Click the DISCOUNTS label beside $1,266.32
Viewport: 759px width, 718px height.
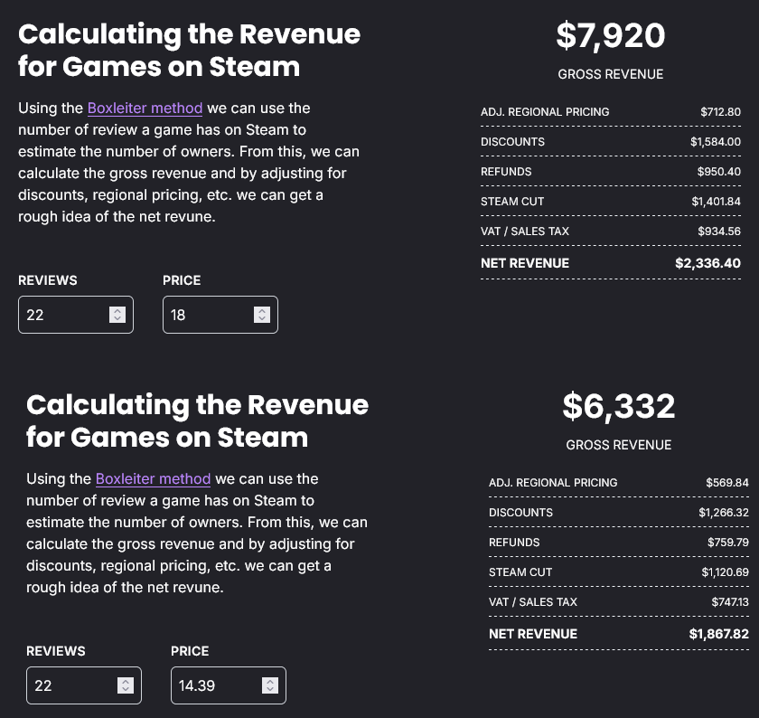[x=520, y=513]
